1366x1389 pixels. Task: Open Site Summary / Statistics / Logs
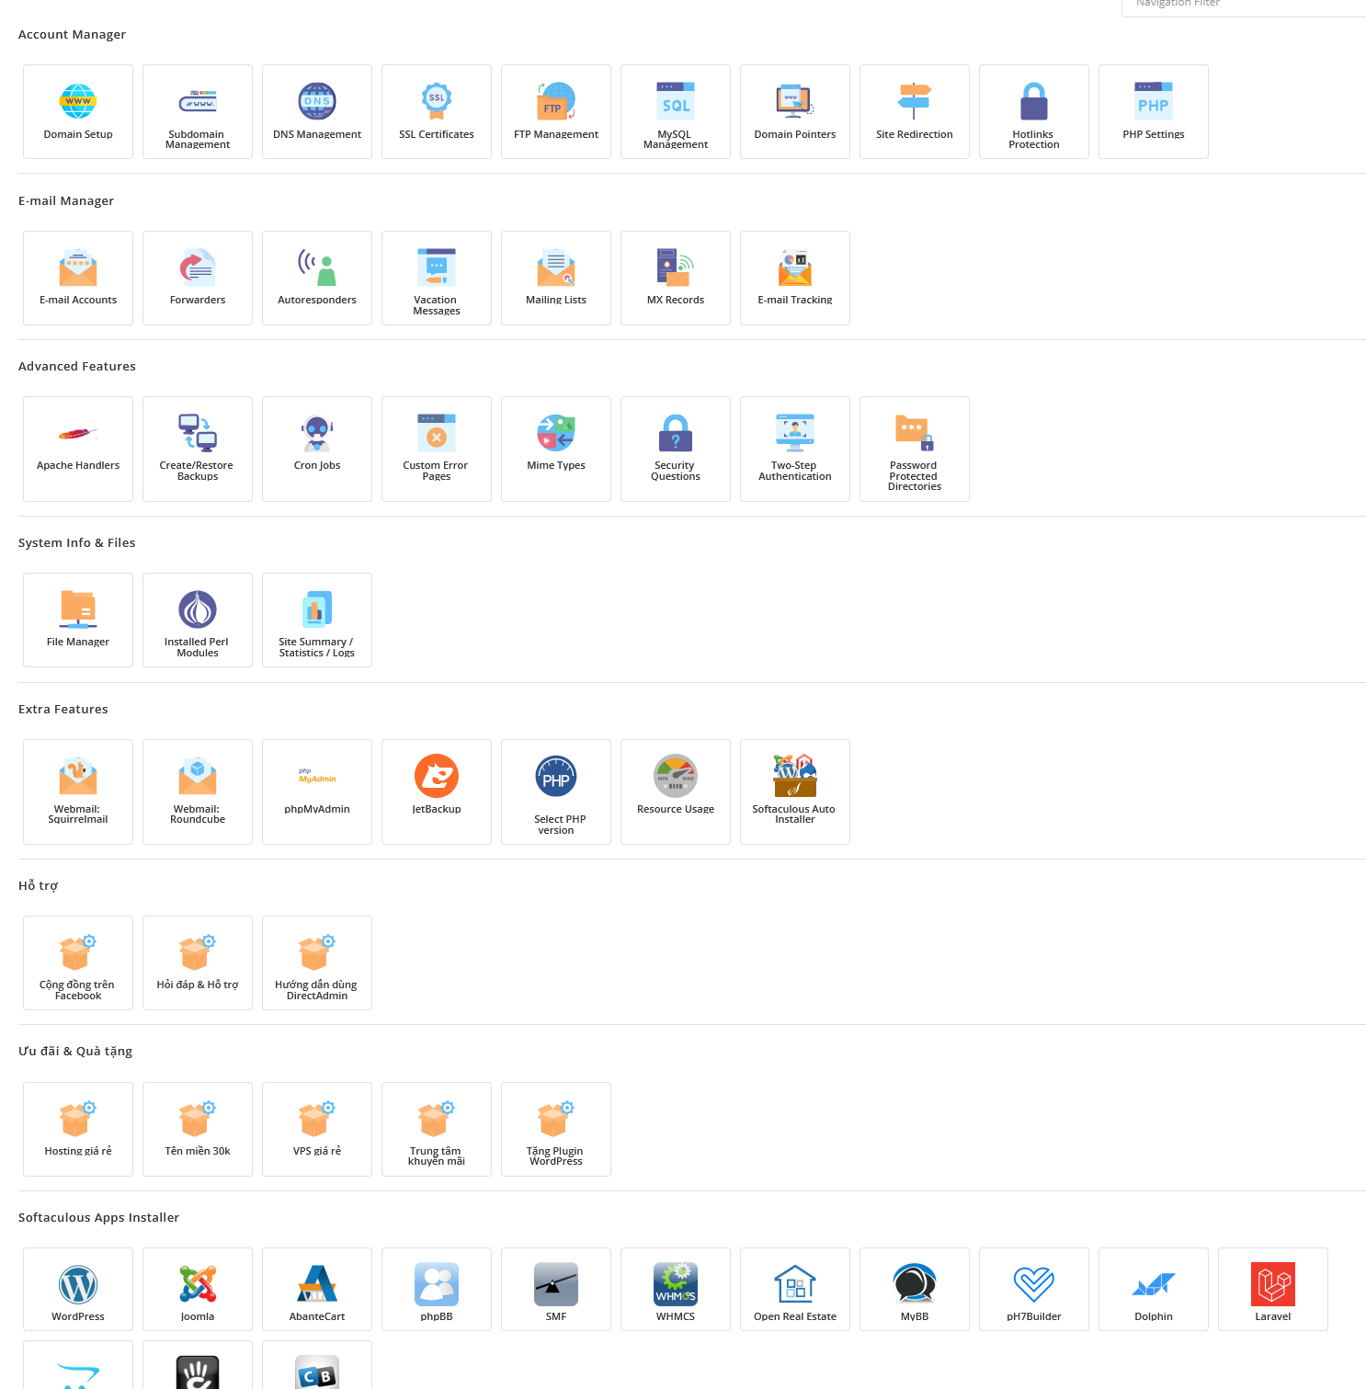317,620
